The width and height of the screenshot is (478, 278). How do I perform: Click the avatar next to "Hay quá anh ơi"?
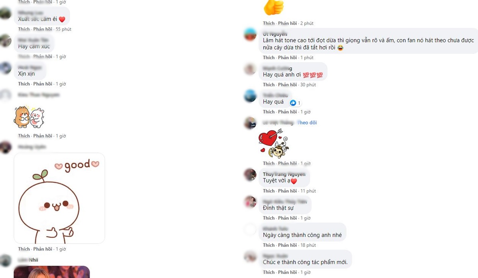250,69
